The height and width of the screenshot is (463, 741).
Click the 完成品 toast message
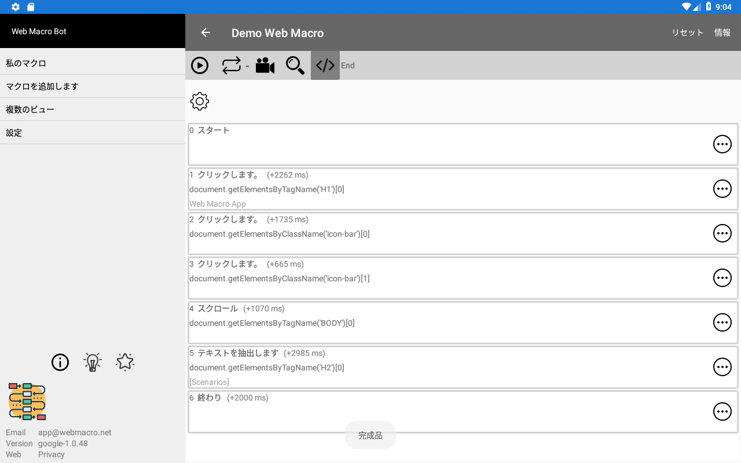pos(370,435)
